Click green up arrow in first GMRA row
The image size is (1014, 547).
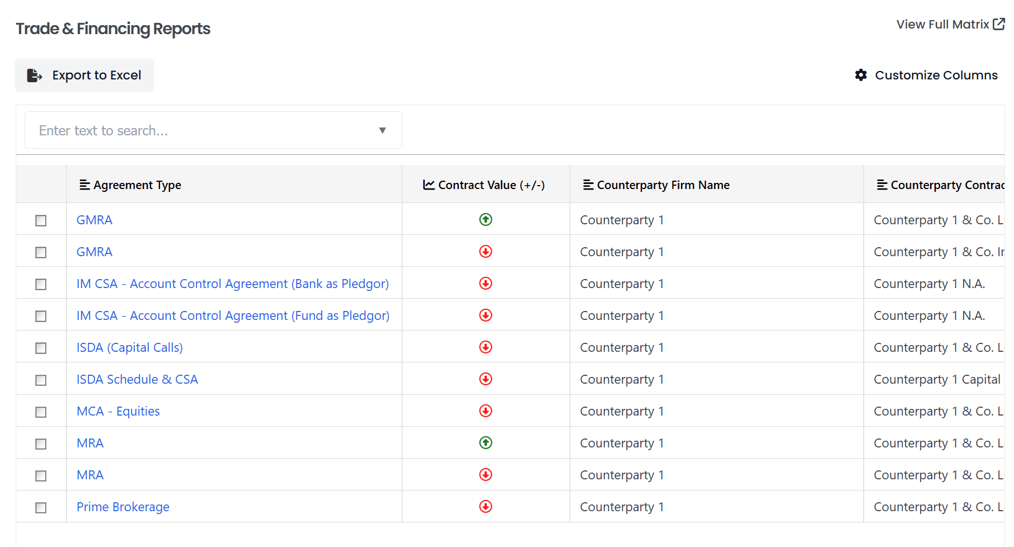pos(486,220)
